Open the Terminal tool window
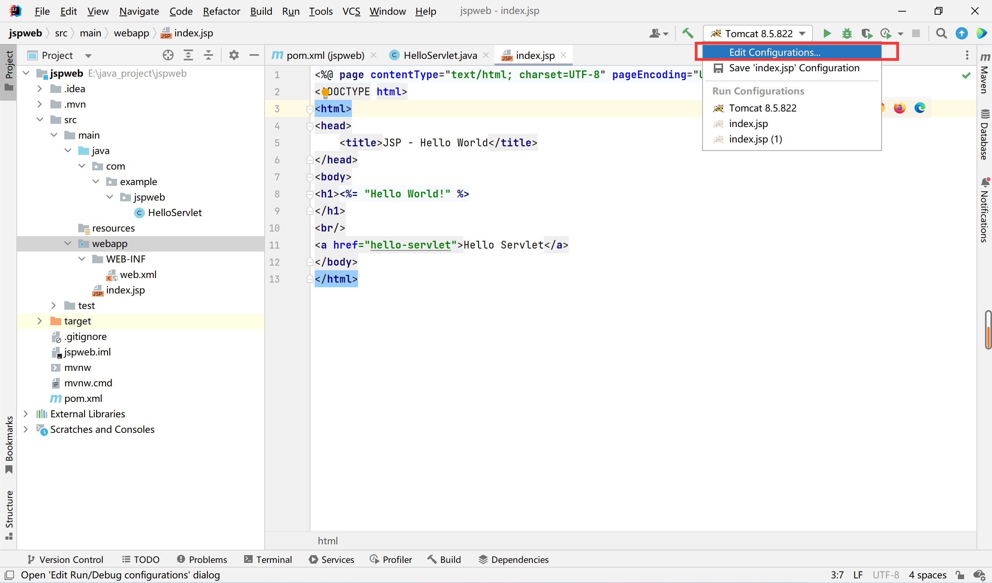992x583 pixels. pyautogui.click(x=268, y=559)
